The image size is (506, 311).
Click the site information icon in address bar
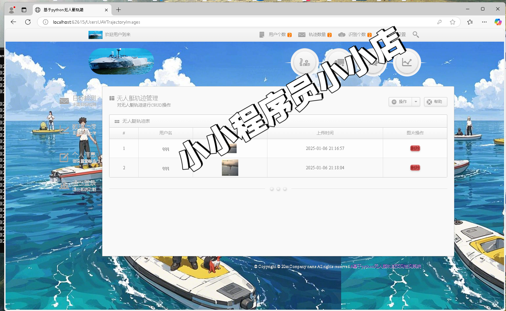coord(46,22)
